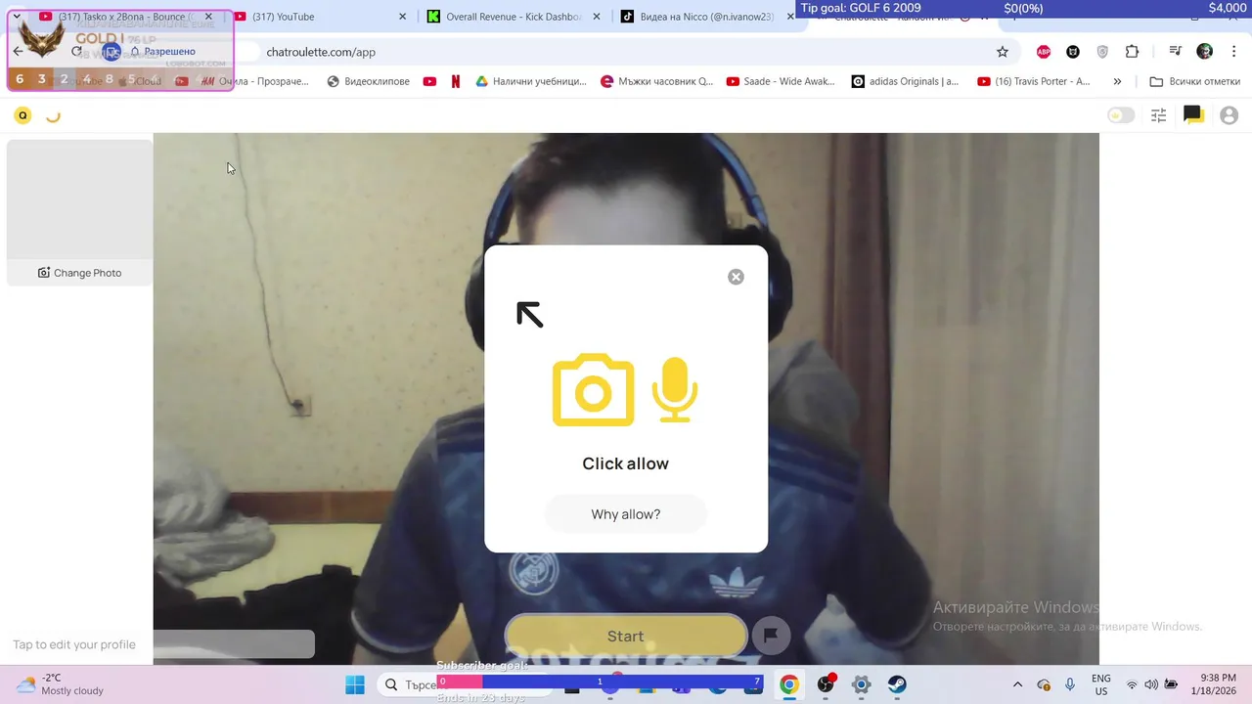Click the Chatroulette Q logo
Viewport: 1252px width, 704px height.
coord(22,115)
